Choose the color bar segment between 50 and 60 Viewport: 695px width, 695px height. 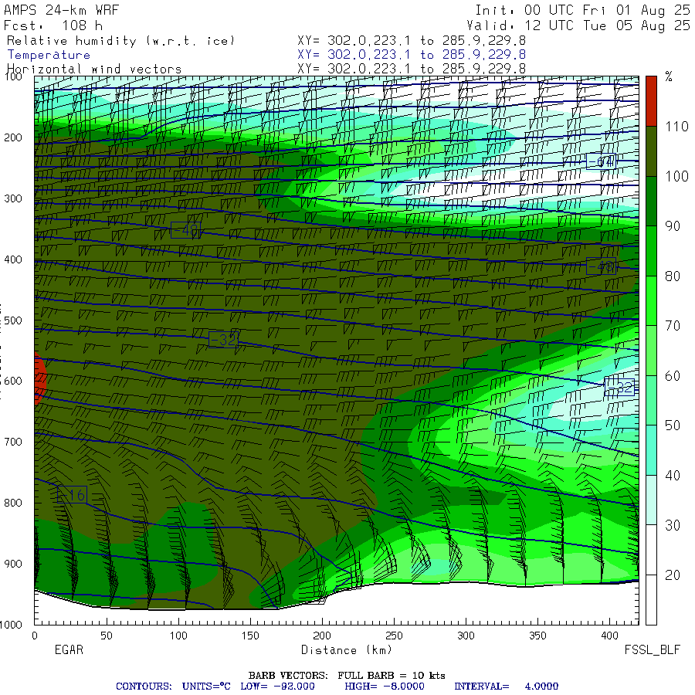[x=651, y=401]
